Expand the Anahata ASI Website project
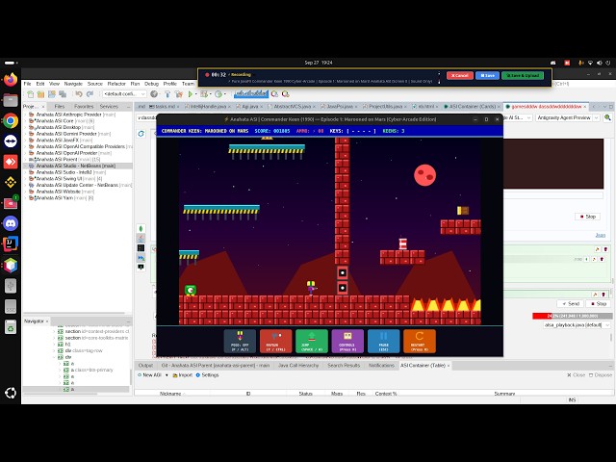This screenshot has width=616, height=462. pos(26,192)
